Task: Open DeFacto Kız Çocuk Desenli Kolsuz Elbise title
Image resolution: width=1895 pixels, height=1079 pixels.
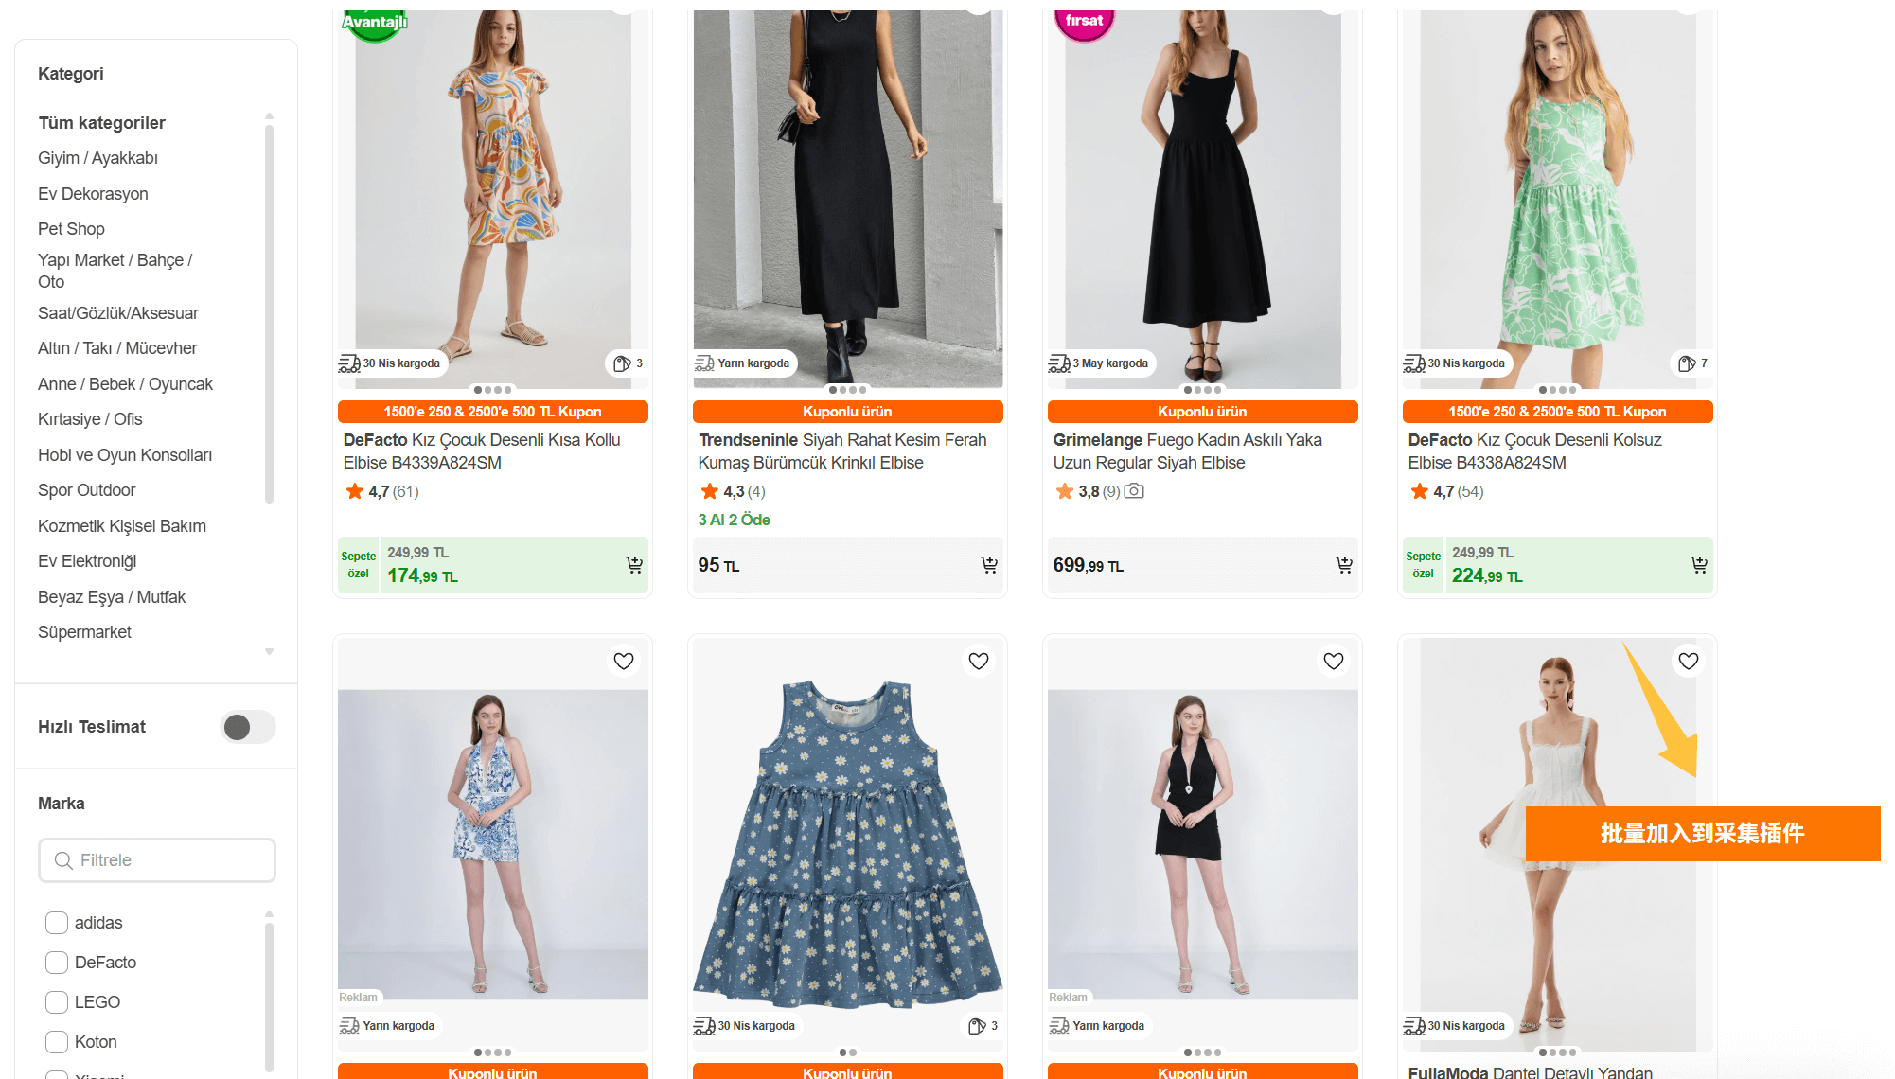Action: 1534,451
